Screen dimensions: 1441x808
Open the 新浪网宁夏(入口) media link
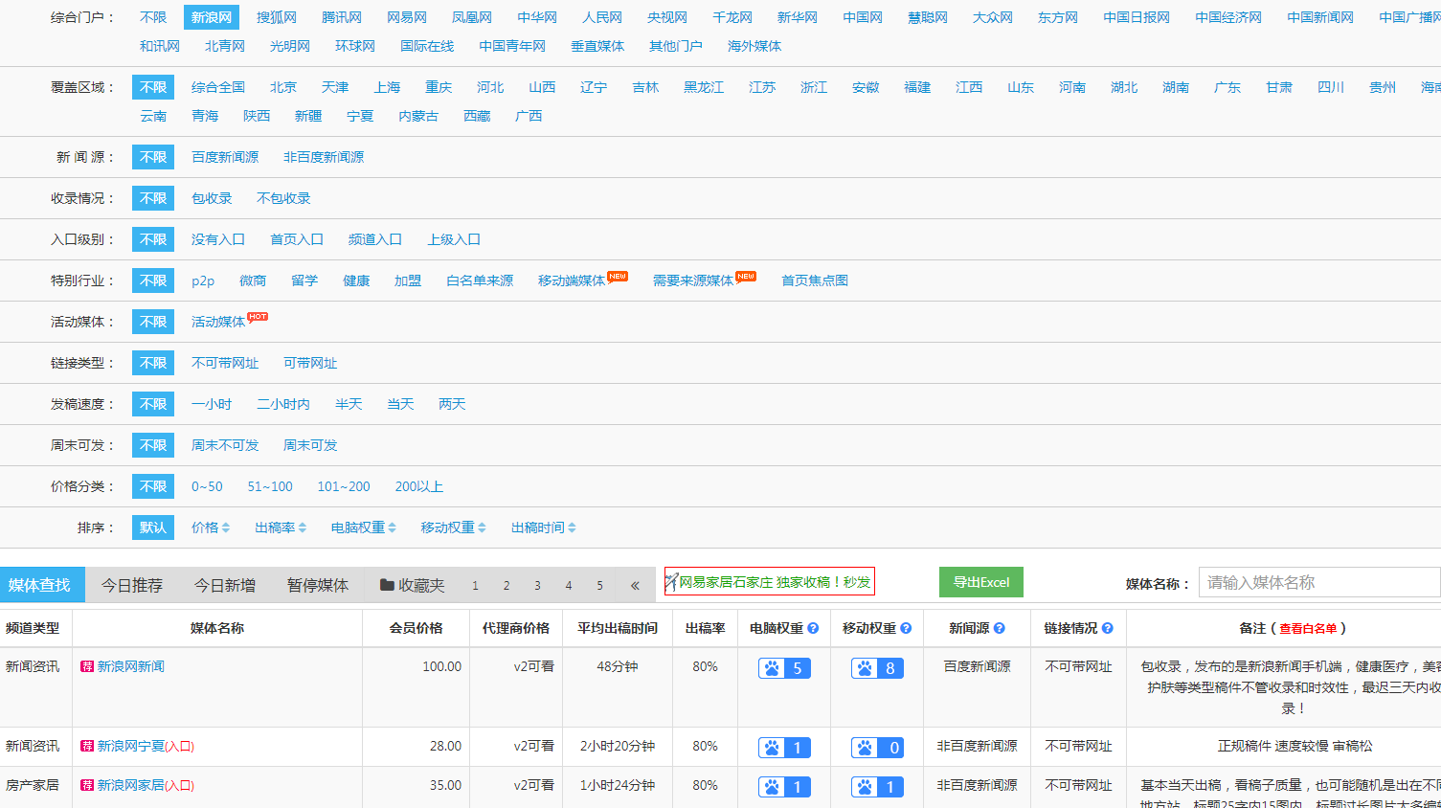(x=146, y=746)
